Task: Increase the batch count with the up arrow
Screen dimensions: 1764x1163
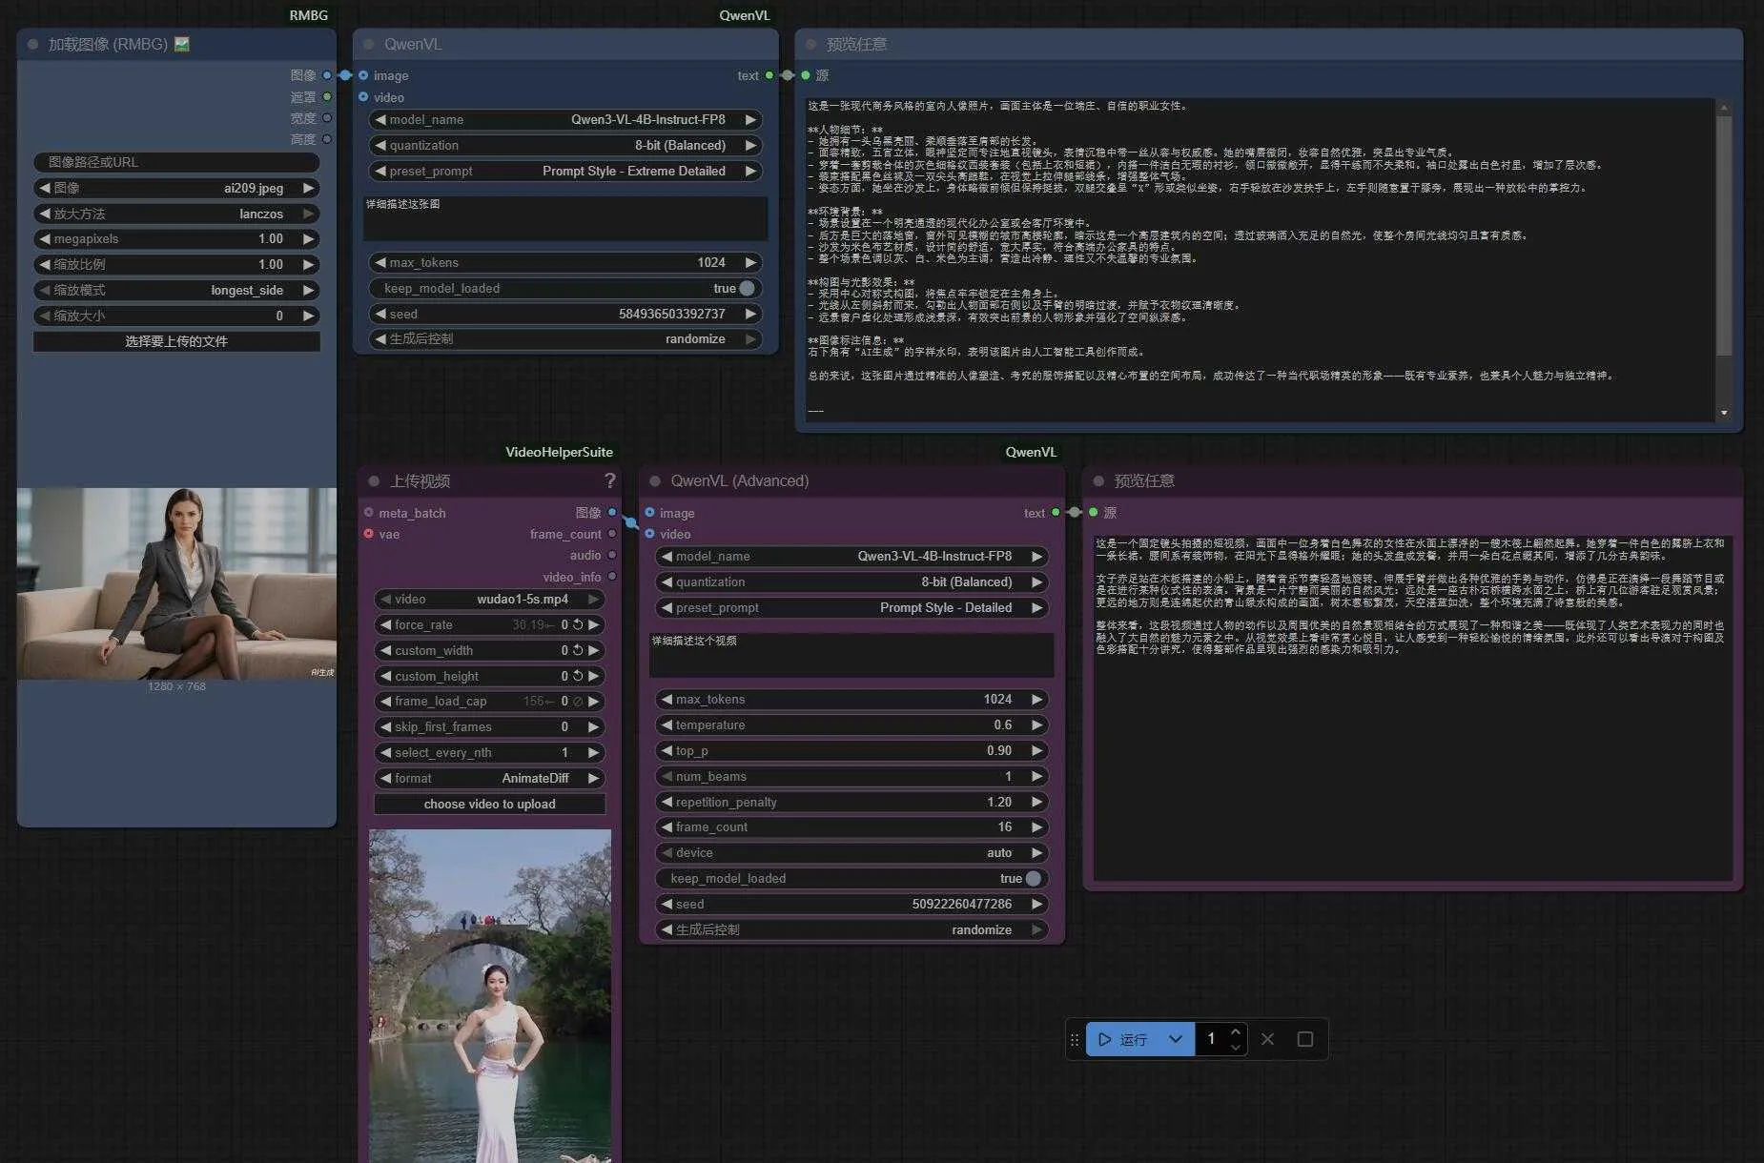Action: (x=1236, y=1031)
